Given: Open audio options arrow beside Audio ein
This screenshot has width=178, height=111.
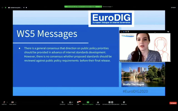Looking at the screenshot, I should click(x=7, y=102).
